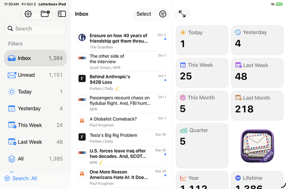Click the sidebar Last Week calendar icon

click(12, 142)
